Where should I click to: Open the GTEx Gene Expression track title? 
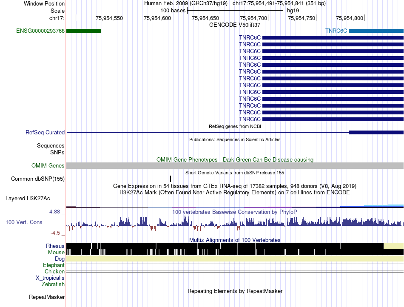235,186
